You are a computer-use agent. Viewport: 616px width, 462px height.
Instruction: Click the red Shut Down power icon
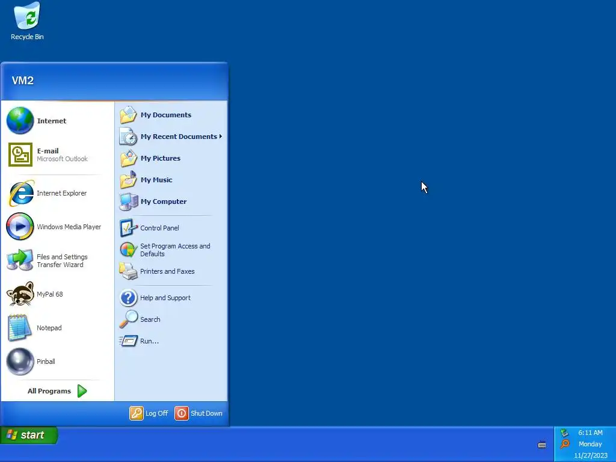(182, 413)
